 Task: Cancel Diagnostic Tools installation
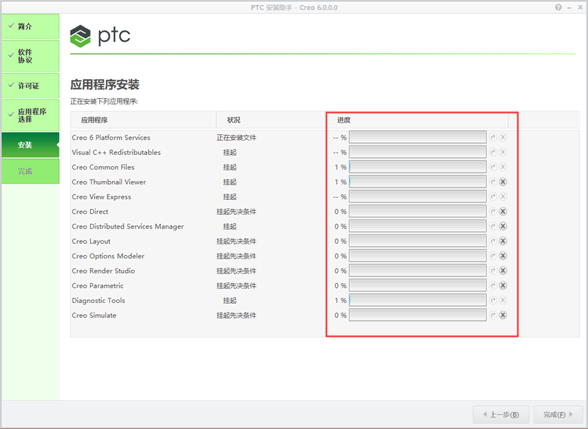tap(503, 300)
